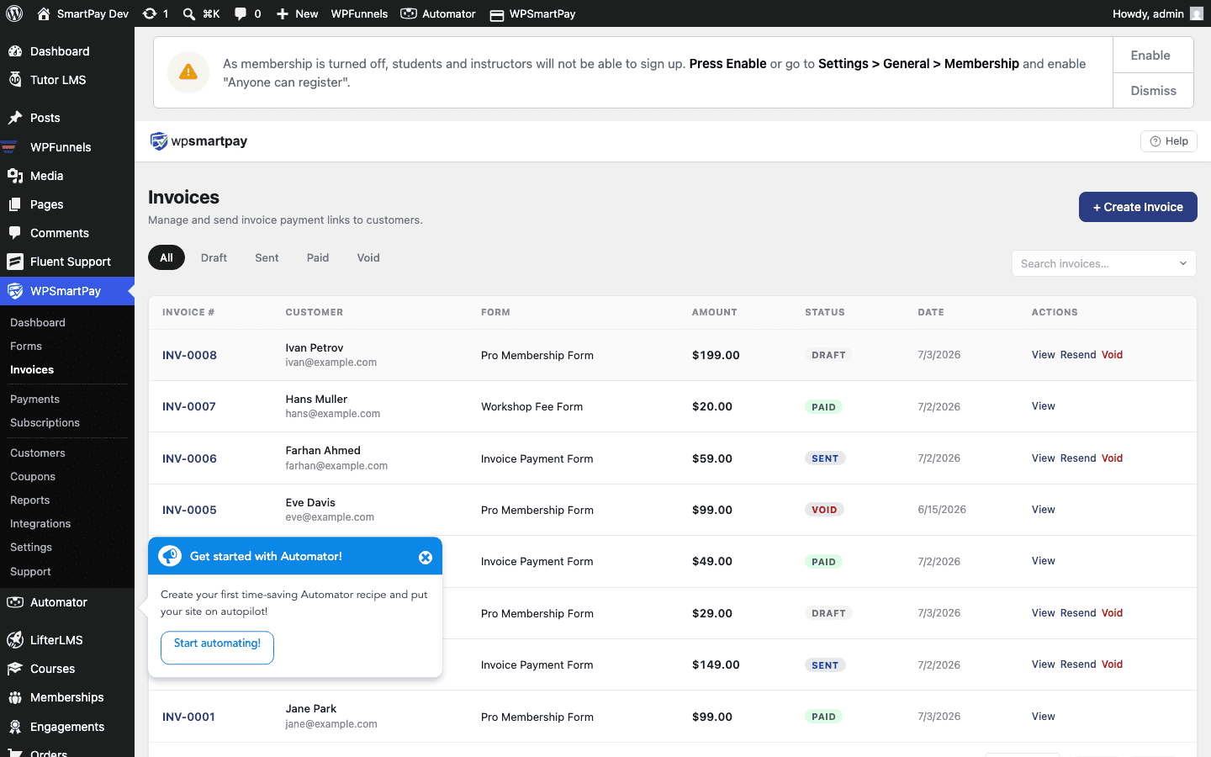Click the wpsmartpay logo in header

coord(198,141)
